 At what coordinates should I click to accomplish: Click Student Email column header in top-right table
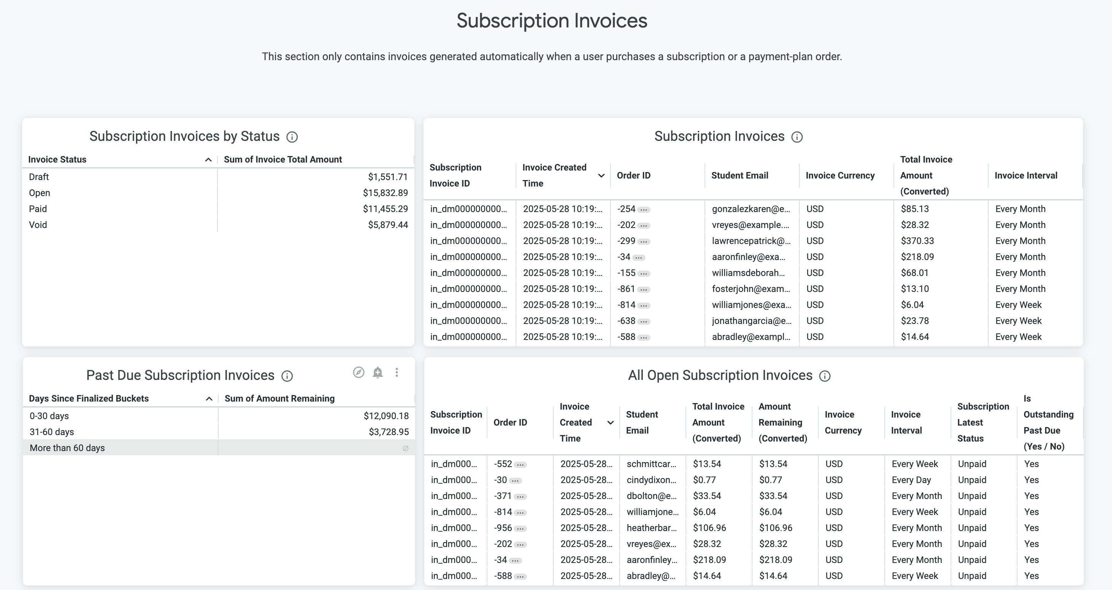[740, 175]
